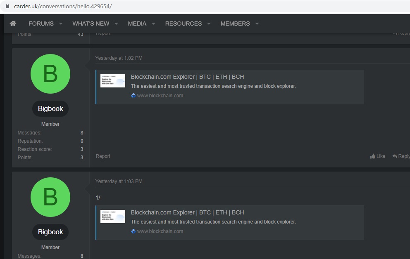Image resolution: width=410 pixels, height=259 pixels.
Task: Click the browser address bar URL
Action: [63, 6]
